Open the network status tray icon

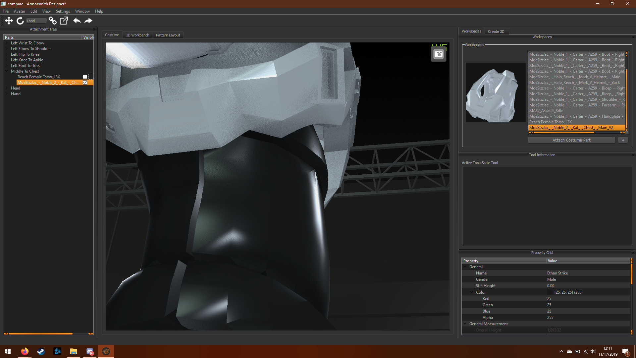pyautogui.click(x=585, y=351)
